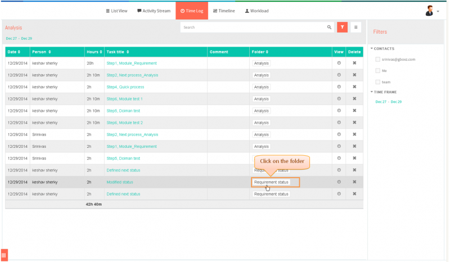Check the Me contact filter

pos(377,71)
